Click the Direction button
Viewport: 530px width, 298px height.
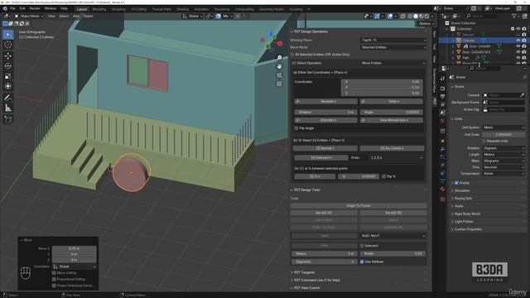point(325,120)
